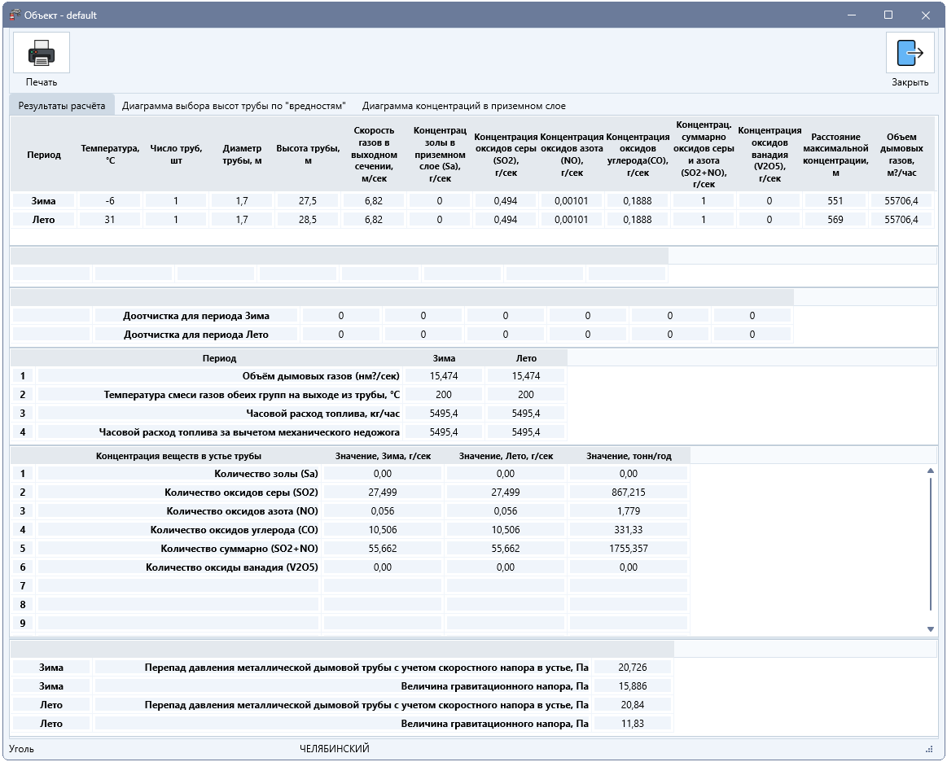Click the printer icon to print results
947x762 pixels.
(41, 53)
